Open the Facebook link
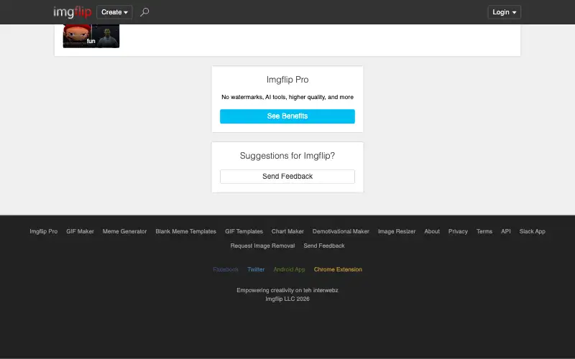The width and height of the screenshot is (575, 359). coord(226,270)
